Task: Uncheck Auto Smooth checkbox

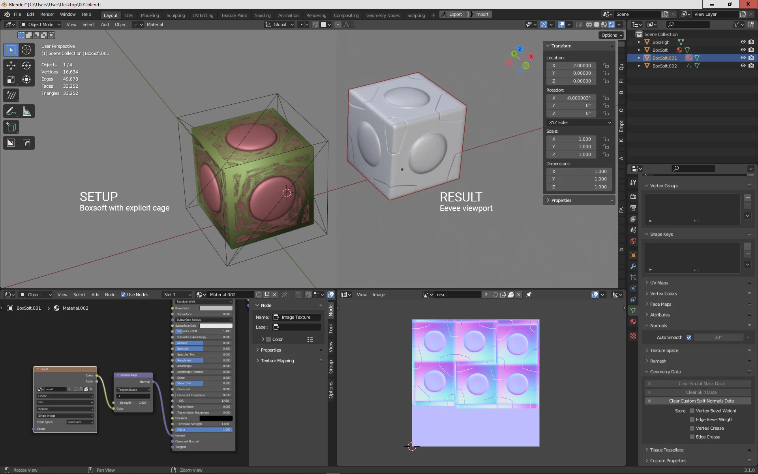Action: (x=689, y=337)
